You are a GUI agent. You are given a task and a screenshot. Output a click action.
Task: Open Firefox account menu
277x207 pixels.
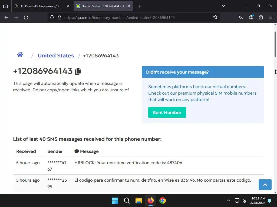point(251,17)
